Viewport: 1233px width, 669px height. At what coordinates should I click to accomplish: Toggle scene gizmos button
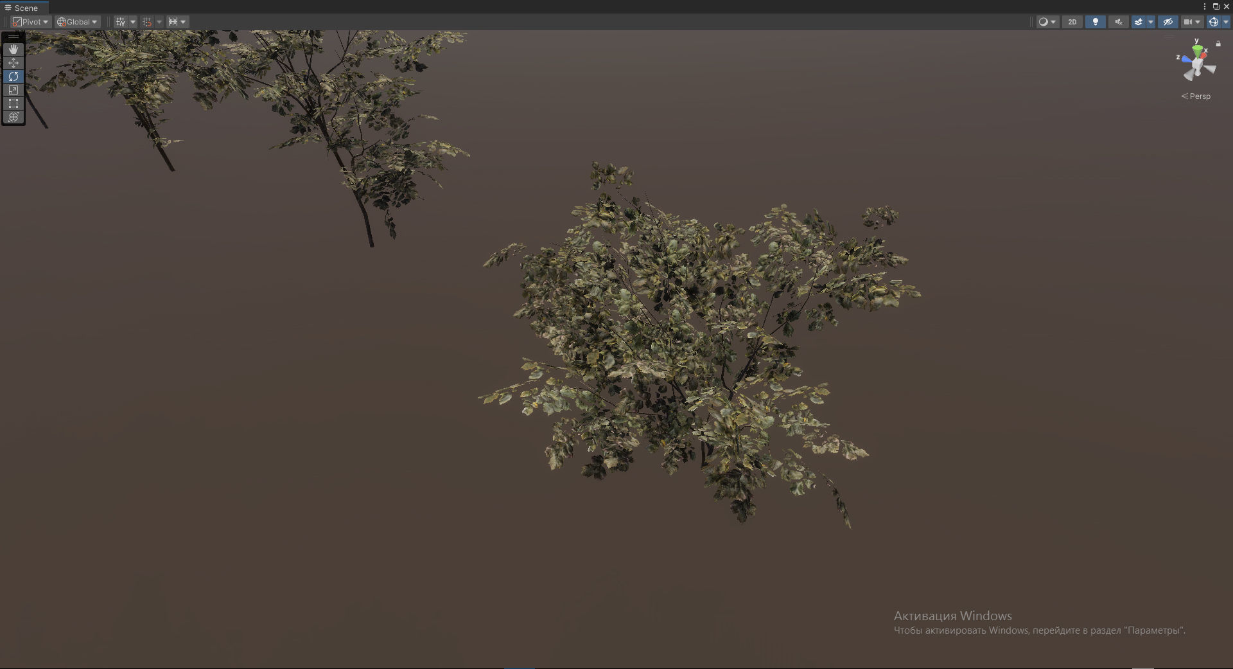(1213, 22)
